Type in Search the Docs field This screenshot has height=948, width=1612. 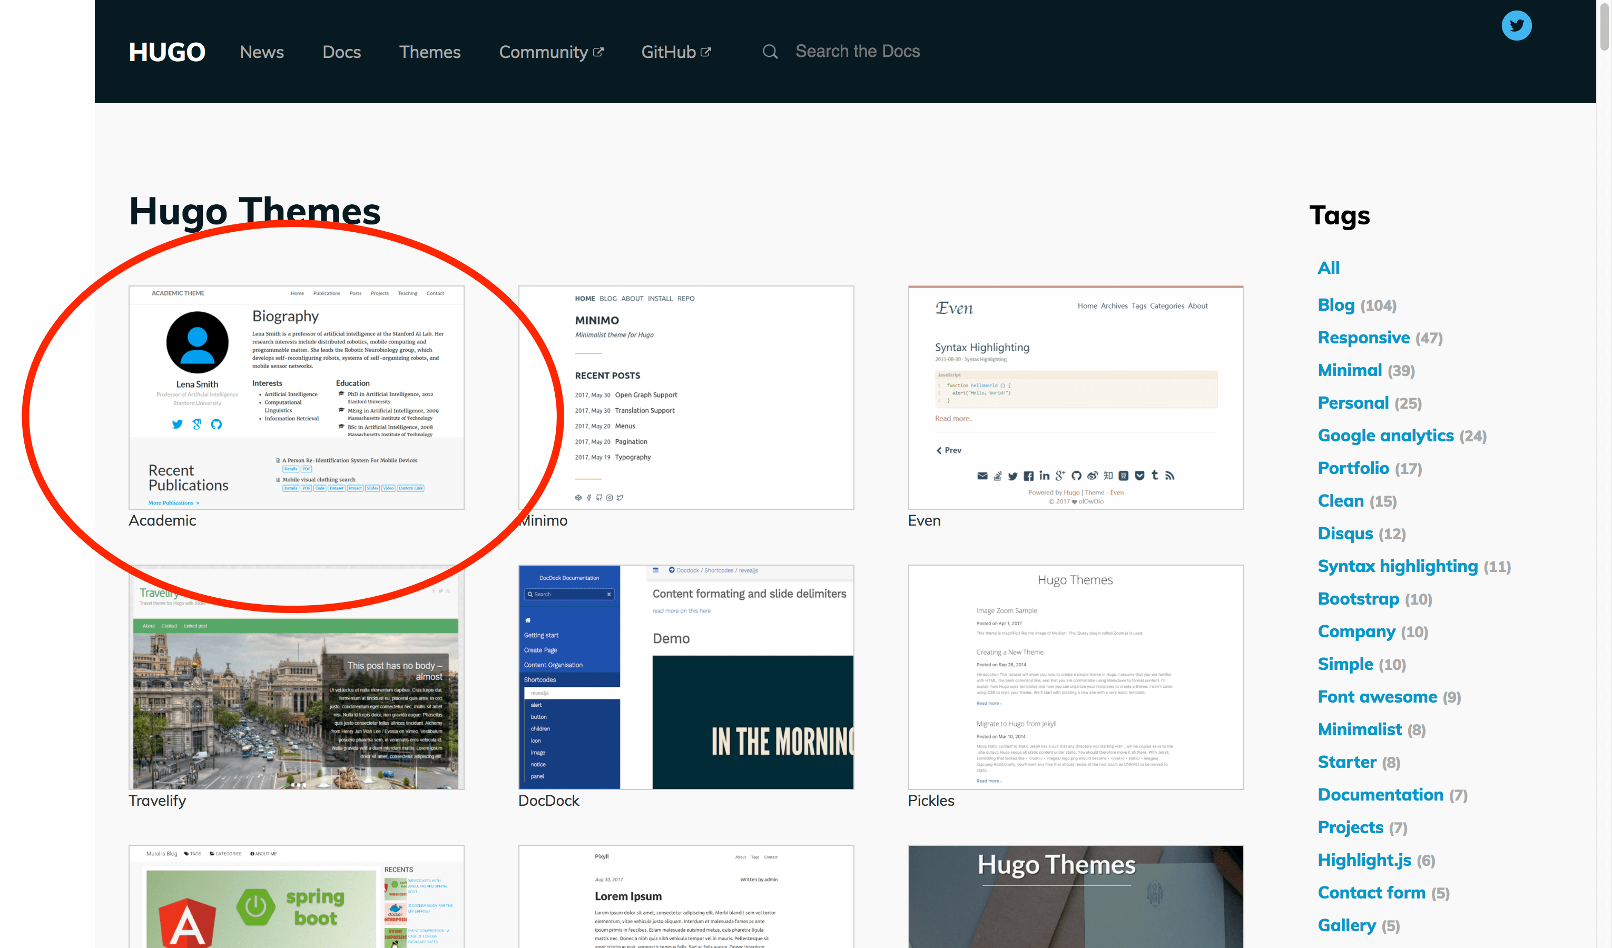[857, 52]
